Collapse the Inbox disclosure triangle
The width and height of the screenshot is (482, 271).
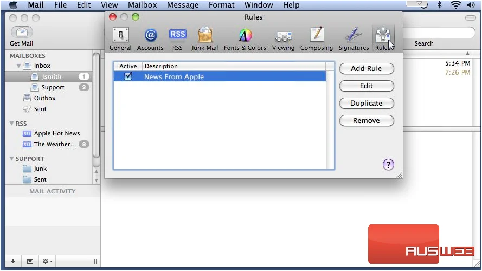(18, 66)
